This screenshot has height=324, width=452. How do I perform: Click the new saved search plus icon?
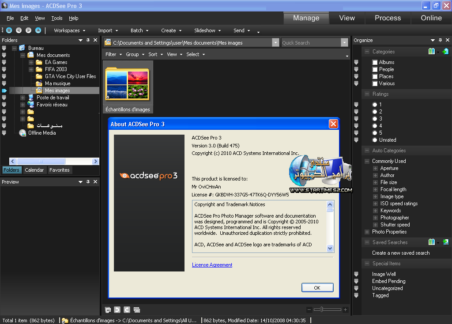(x=445, y=242)
